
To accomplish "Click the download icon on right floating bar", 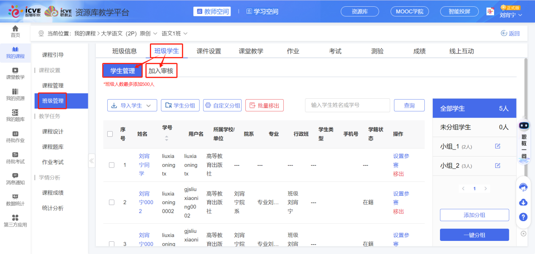I will pyautogui.click(x=523, y=202).
